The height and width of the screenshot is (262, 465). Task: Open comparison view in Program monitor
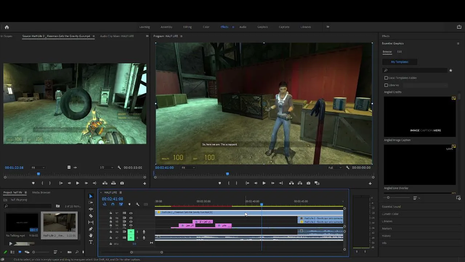click(317, 183)
